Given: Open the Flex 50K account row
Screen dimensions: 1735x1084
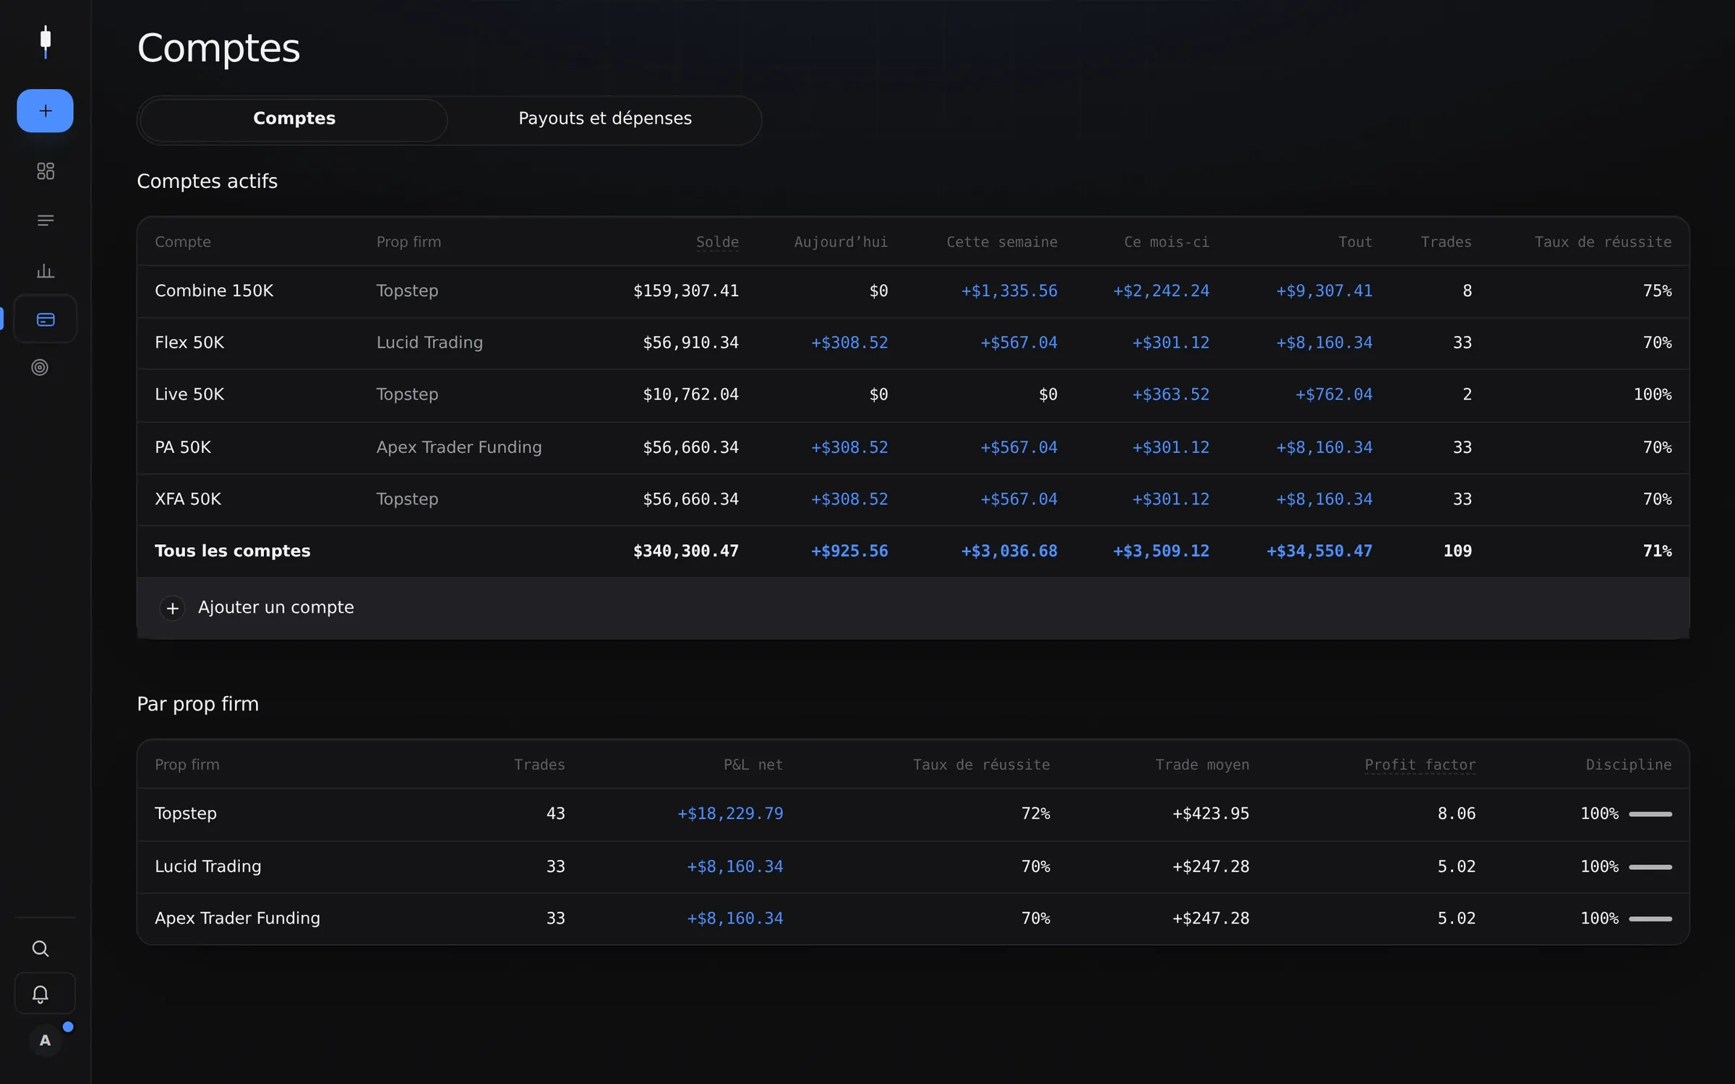Looking at the screenshot, I should (913, 343).
